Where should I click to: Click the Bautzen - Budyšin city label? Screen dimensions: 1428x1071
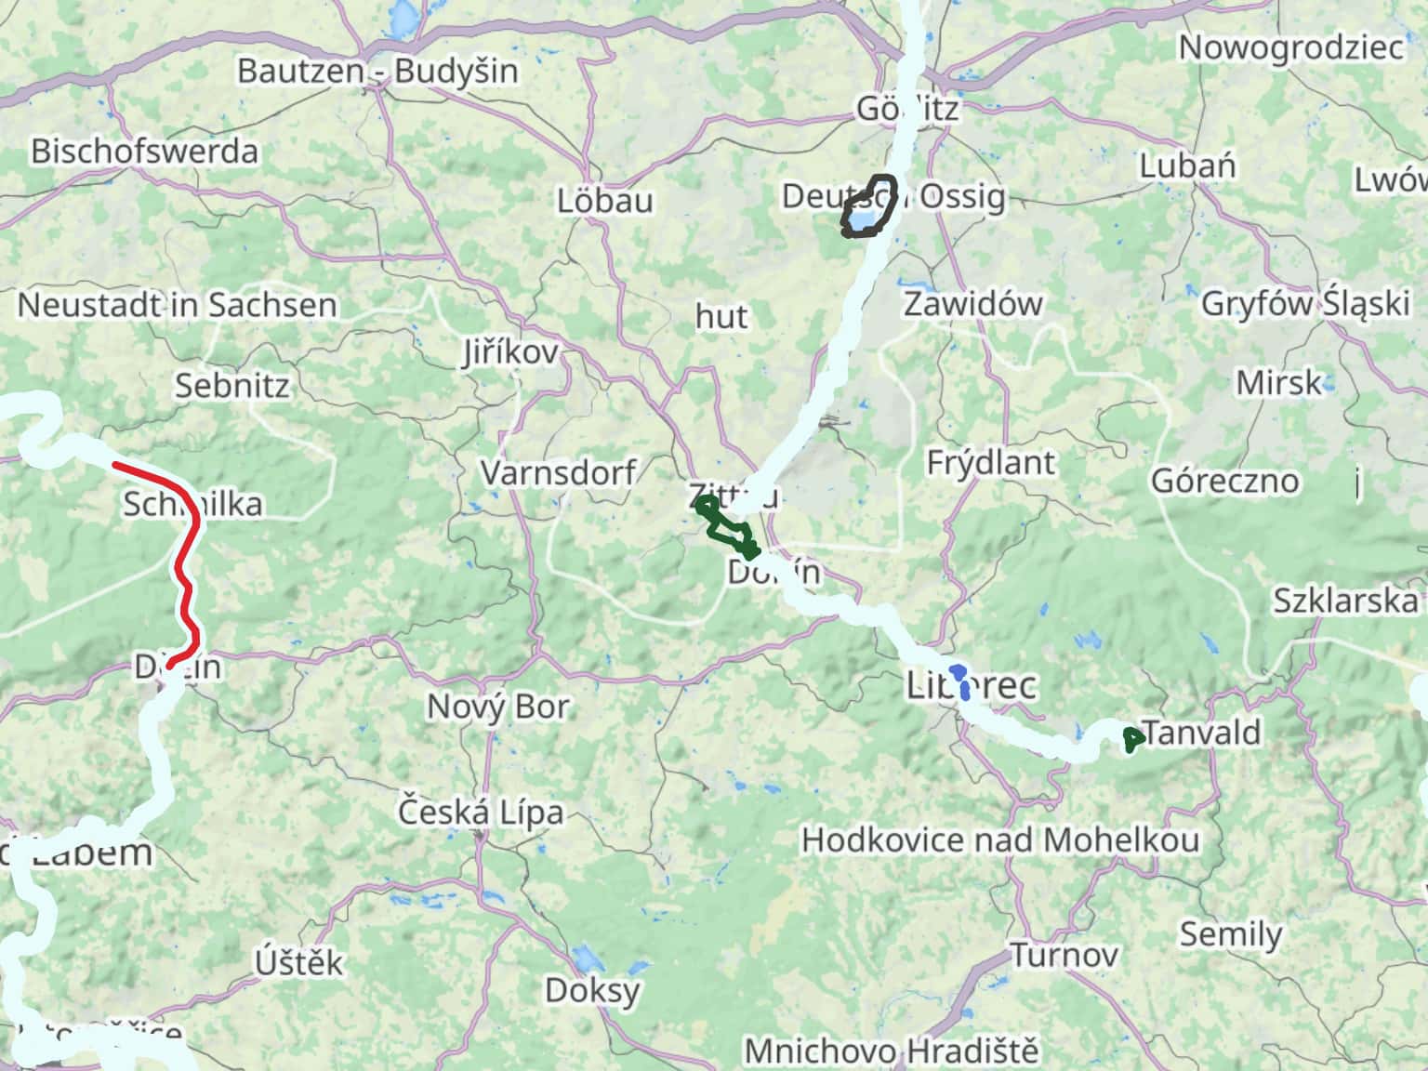[x=377, y=71]
